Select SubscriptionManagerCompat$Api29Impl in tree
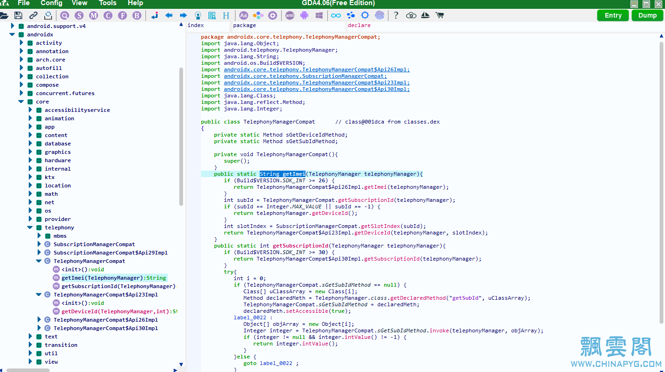The image size is (665, 372). tap(111, 253)
